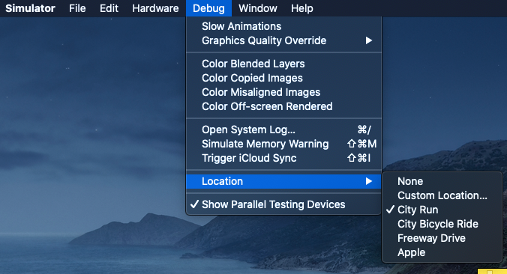Choose Custom Location… option
This screenshot has width=507, height=274.
tap(442, 195)
